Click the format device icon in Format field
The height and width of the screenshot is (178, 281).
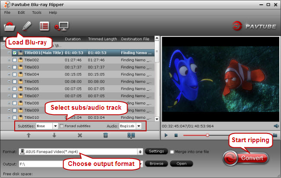pyautogui.click(x=22, y=152)
